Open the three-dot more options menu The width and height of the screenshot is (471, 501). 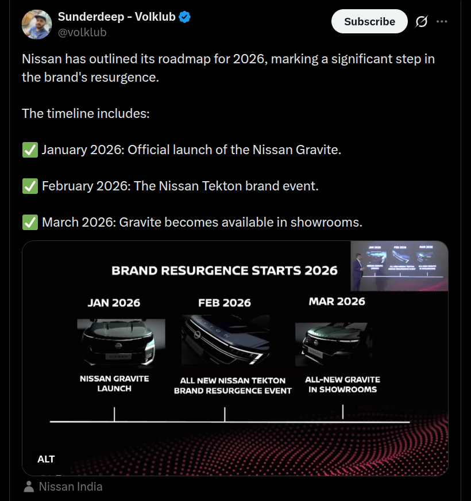coord(442,22)
